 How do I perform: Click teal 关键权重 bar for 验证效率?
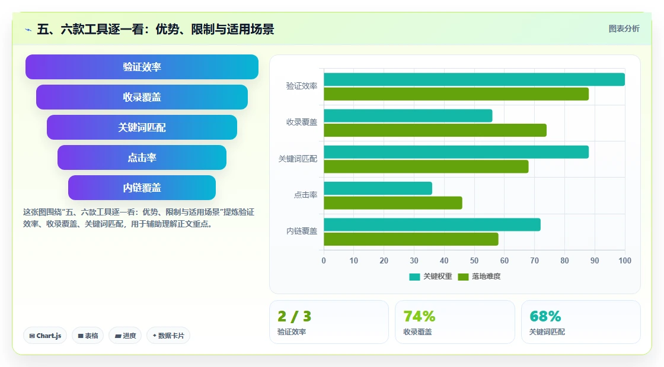pos(474,79)
